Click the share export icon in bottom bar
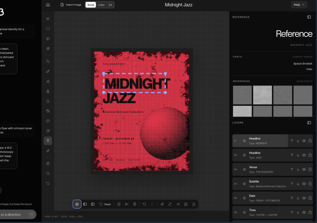Screen dimensions: 317x223 [194, 204]
